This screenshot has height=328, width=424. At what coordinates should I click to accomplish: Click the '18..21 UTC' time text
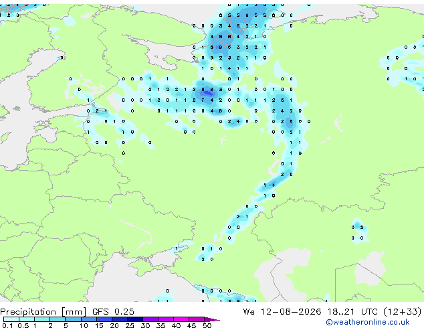[x=353, y=312]
